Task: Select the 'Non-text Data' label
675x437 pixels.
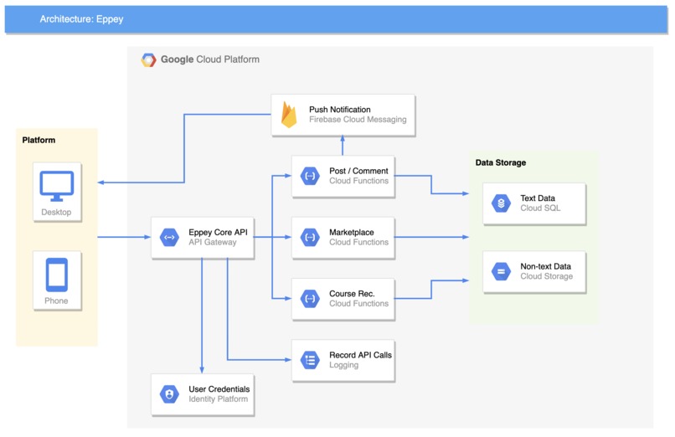Action: click(x=545, y=266)
